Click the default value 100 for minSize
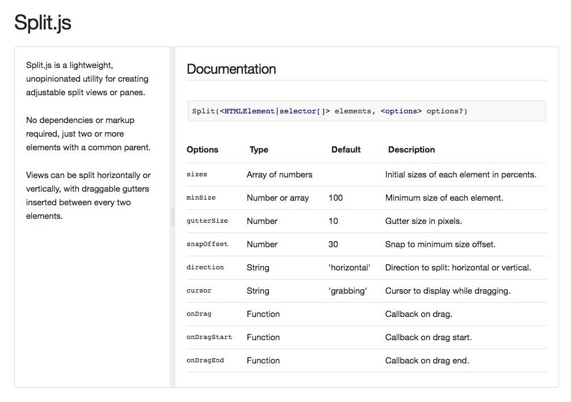The height and width of the screenshot is (402, 571). pyautogui.click(x=335, y=198)
